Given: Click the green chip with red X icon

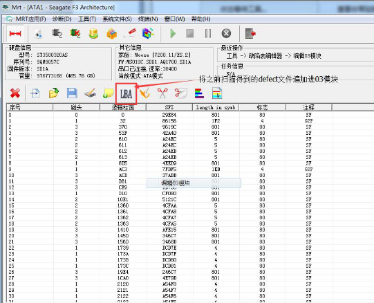Looking at the screenshot, I should 75,34.
